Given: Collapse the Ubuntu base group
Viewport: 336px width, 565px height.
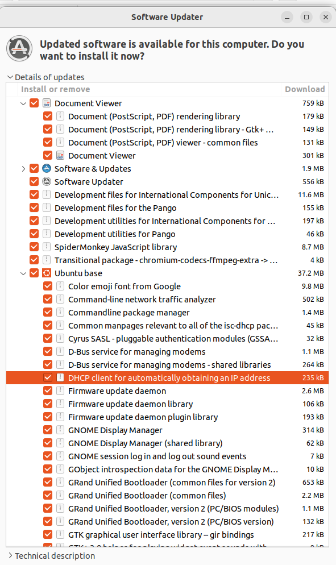Looking at the screenshot, I should click(23, 273).
